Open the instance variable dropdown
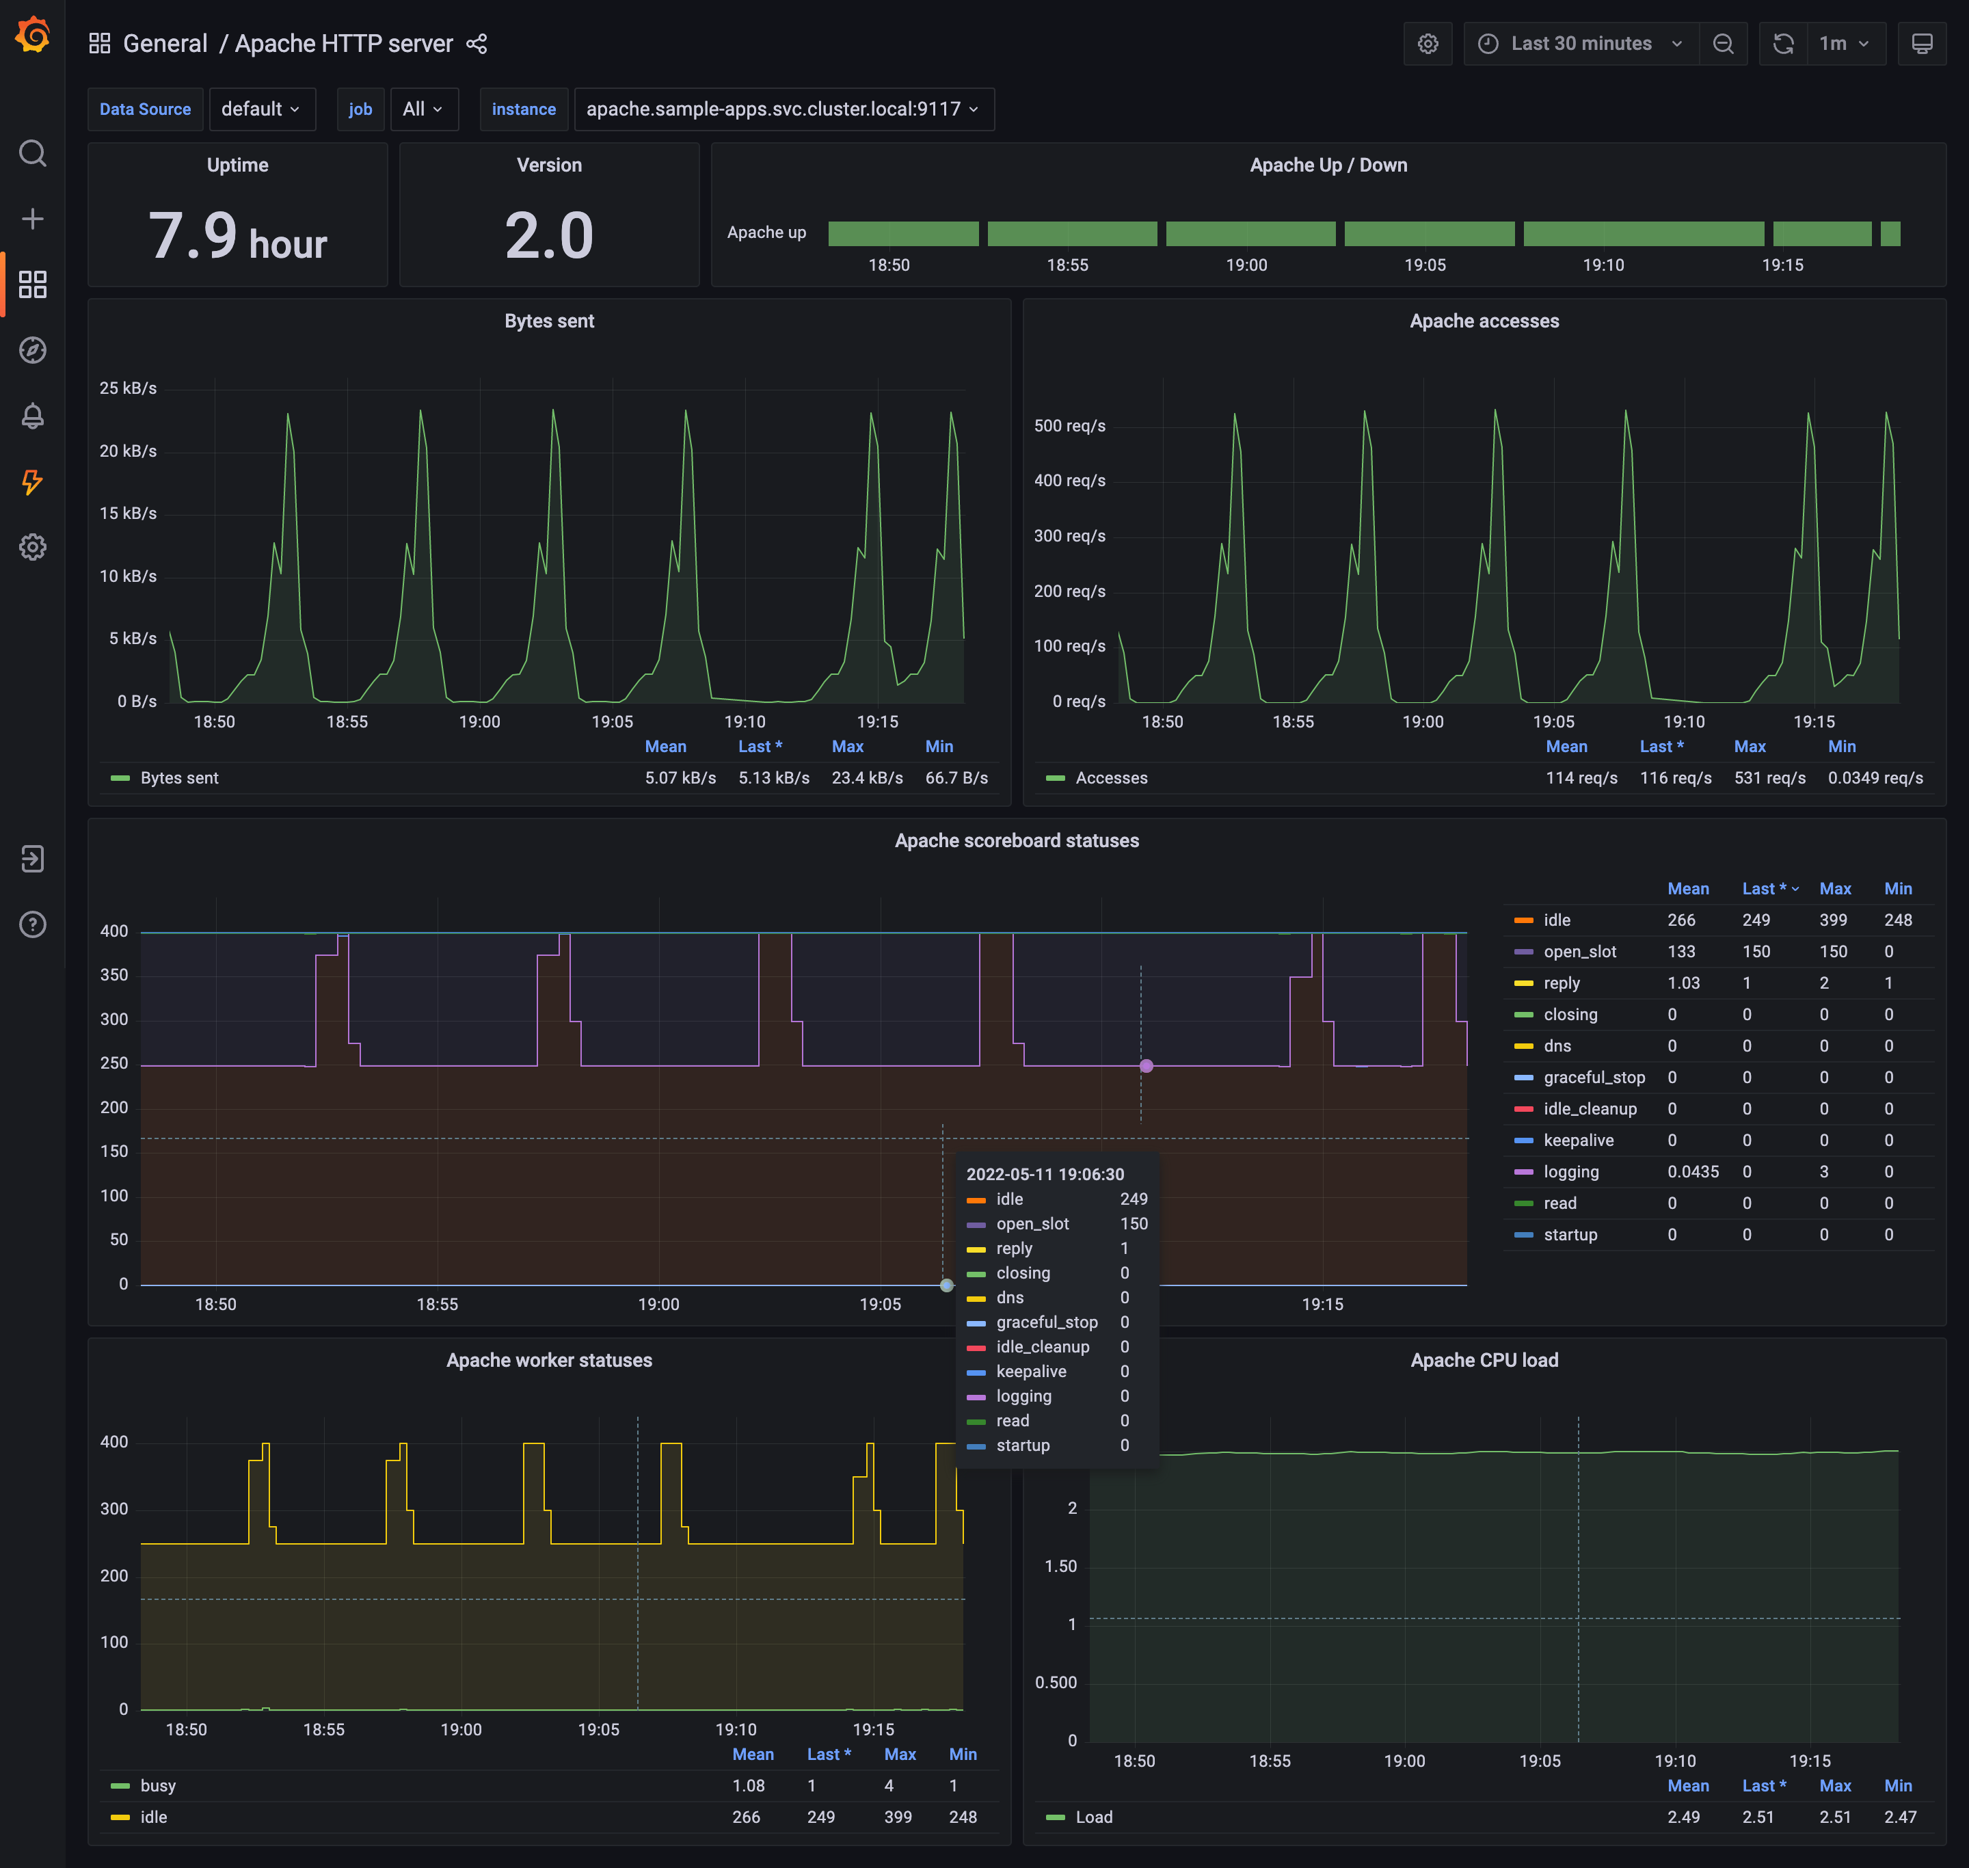 [782, 109]
